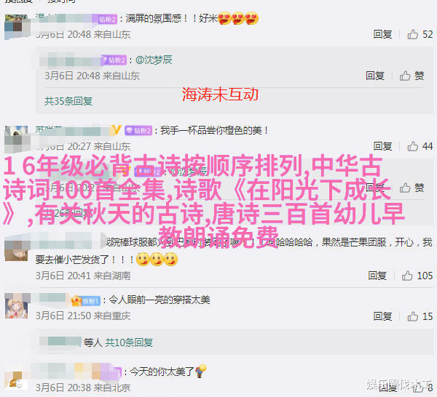The image size is (437, 397).
Task: Click thumbs-up on the @沈梦辰 reply from 山东
Action: click(x=405, y=76)
